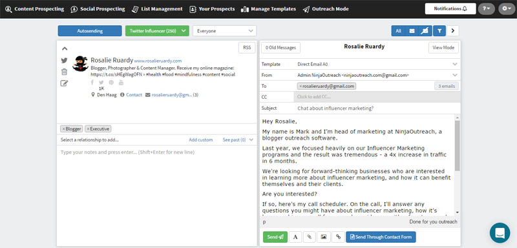Click the rosalieruardy@gm... email link
517x248 pixels.
tap(171, 95)
